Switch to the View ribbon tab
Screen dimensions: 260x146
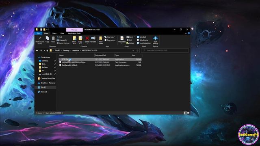62,33
